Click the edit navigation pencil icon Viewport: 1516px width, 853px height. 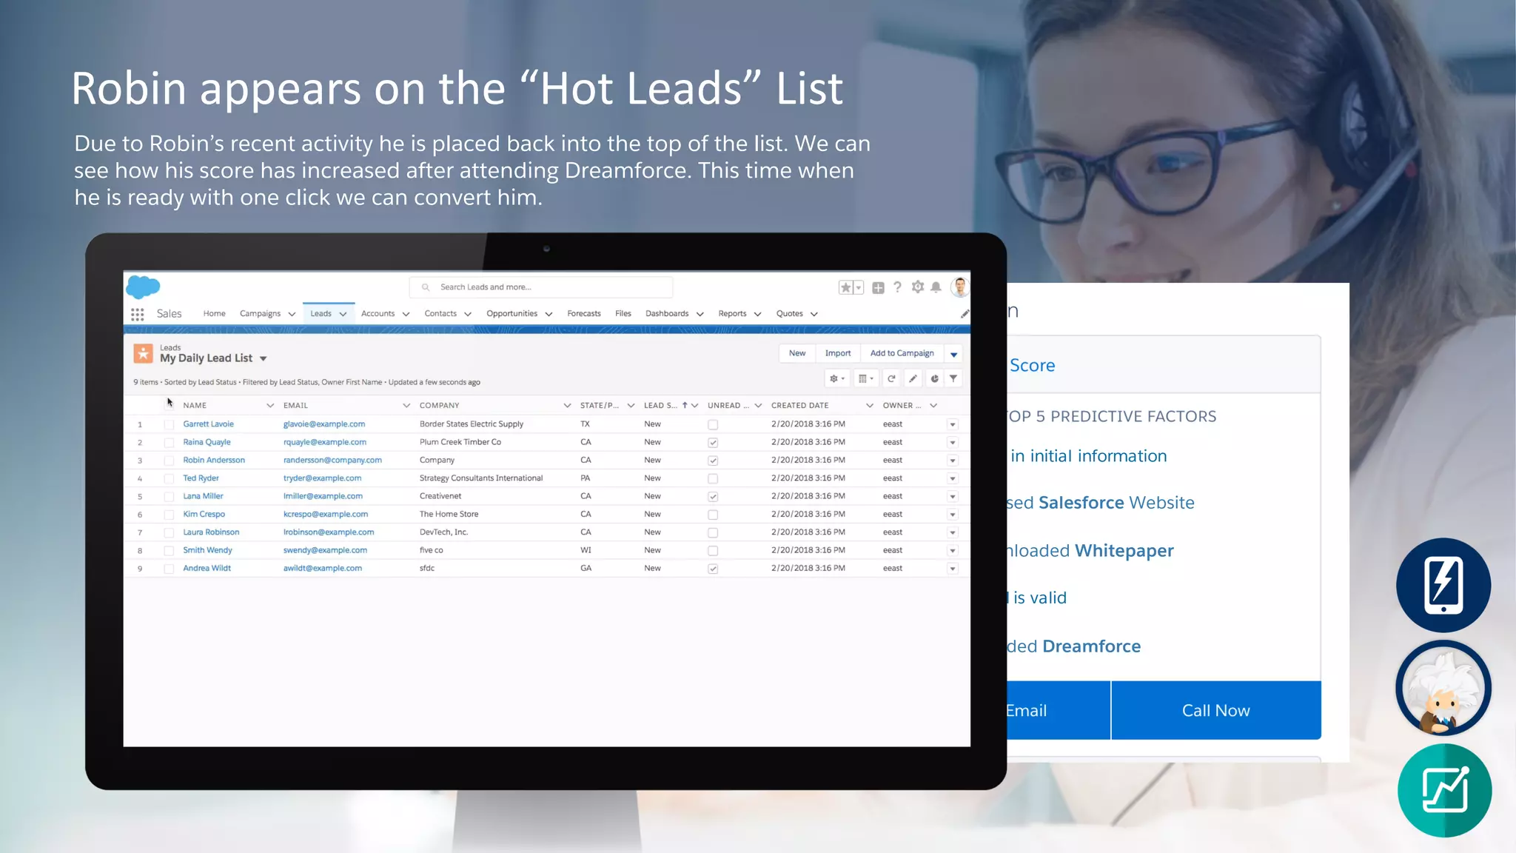965,314
